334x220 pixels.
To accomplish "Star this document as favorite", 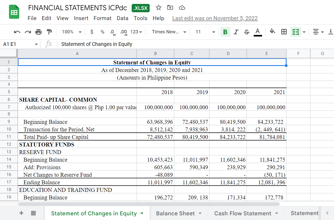I will point(158,8).
